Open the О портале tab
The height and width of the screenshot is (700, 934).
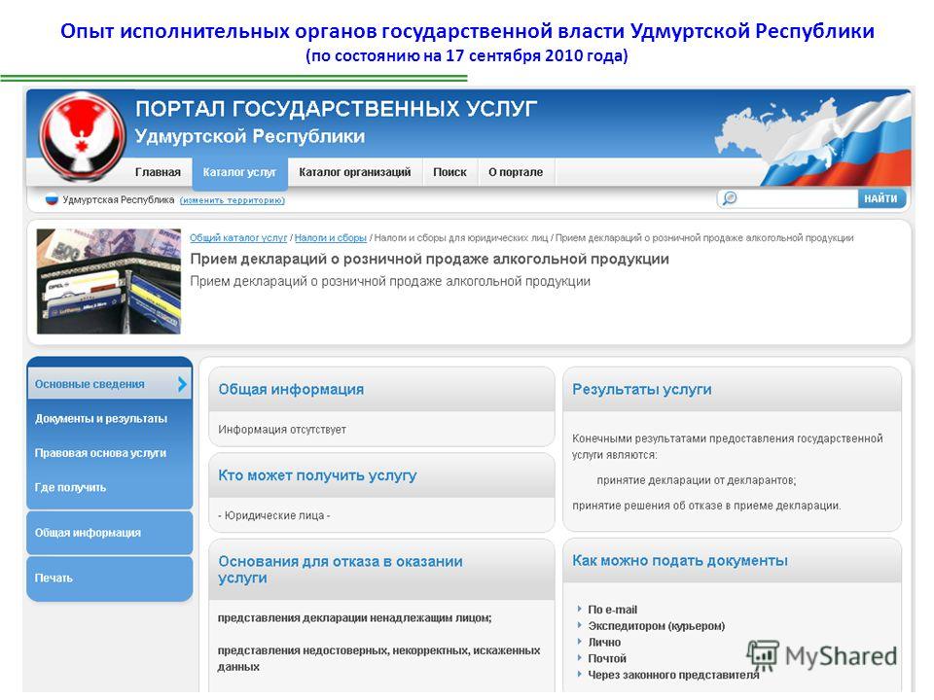click(516, 172)
